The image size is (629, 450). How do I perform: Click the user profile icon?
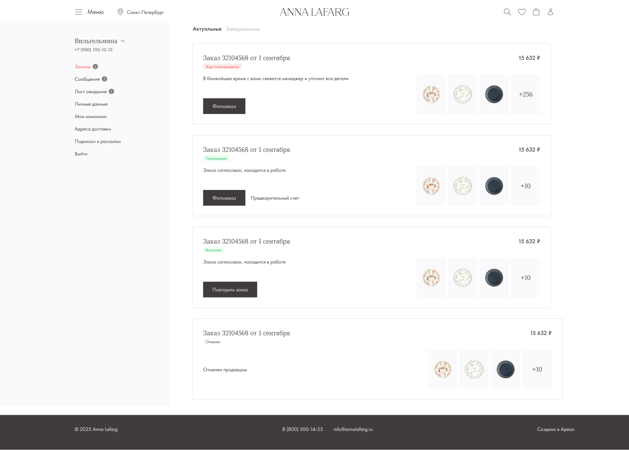pyautogui.click(x=550, y=12)
